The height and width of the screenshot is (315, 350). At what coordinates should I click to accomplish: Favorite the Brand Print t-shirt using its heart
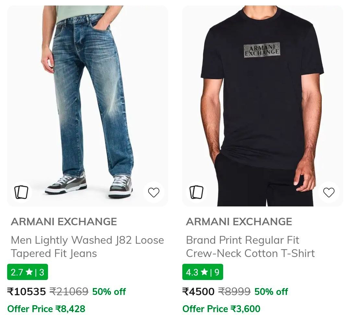click(x=329, y=192)
